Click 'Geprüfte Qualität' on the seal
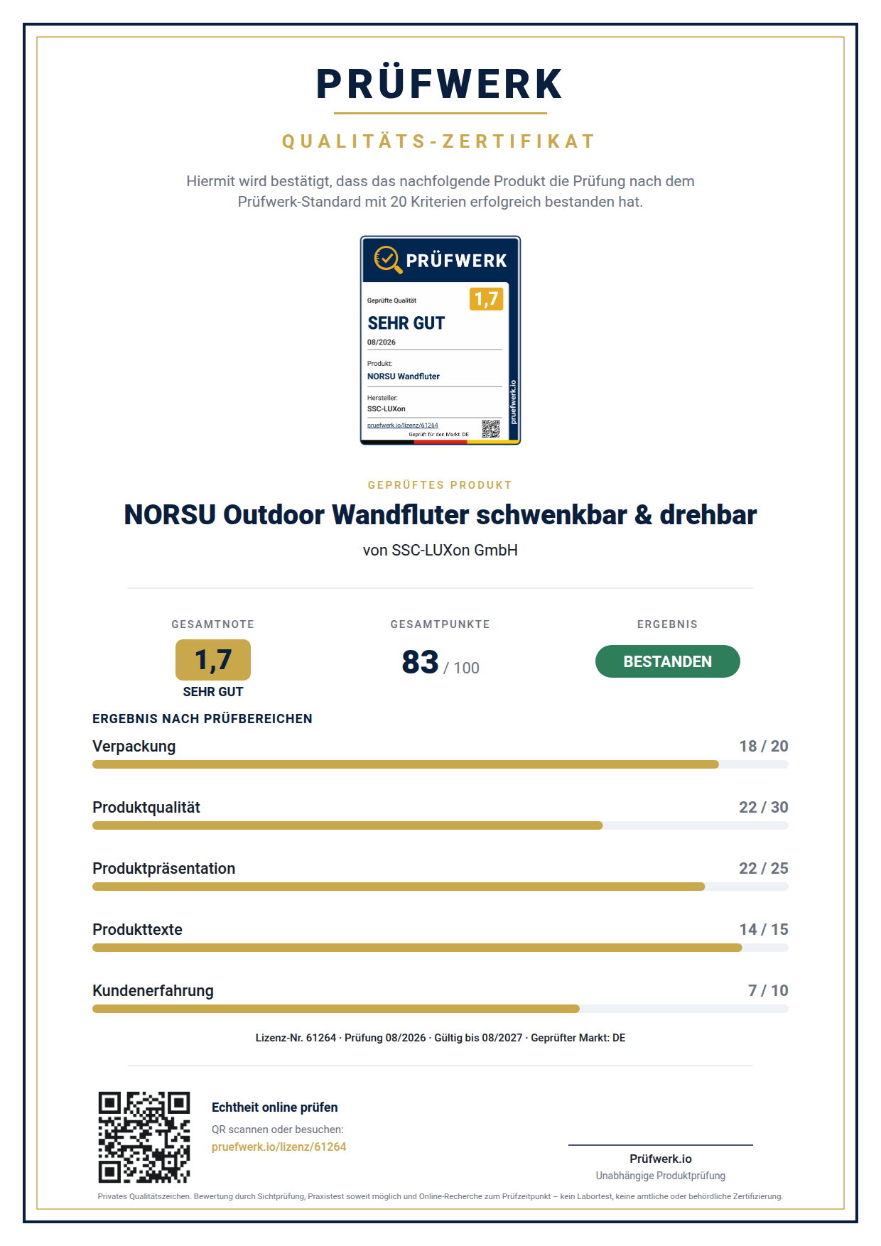This screenshot has width=881, height=1246. coord(392,300)
